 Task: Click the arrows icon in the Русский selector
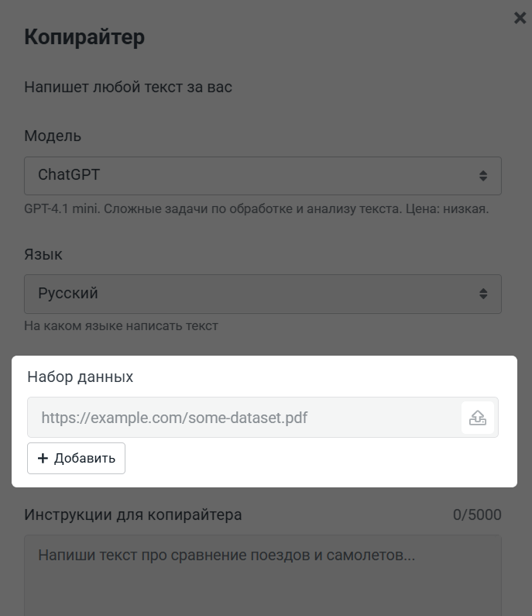tap(483, 294)
